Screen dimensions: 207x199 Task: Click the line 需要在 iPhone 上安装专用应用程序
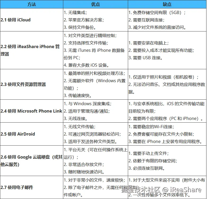click(x=165, y=141)
